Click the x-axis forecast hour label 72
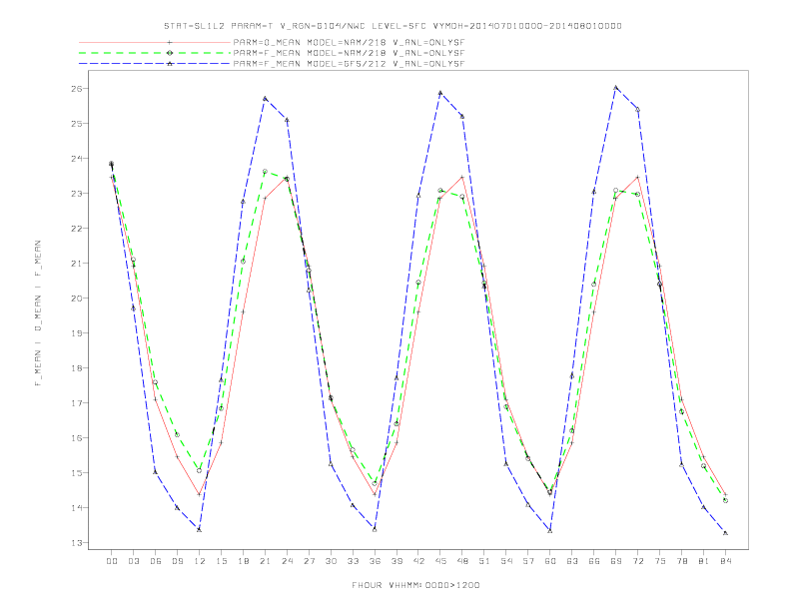791x611 pixels. click(x=638, y=561)
